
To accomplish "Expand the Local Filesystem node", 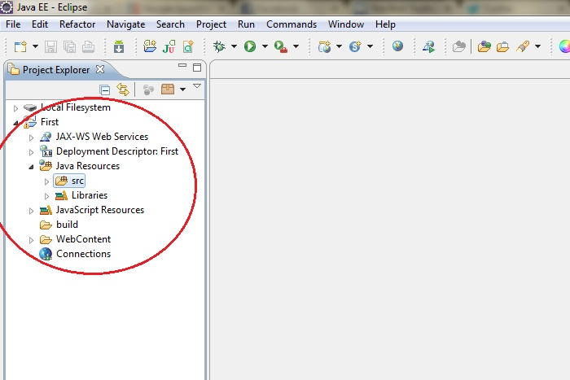I will pos(15,108).
